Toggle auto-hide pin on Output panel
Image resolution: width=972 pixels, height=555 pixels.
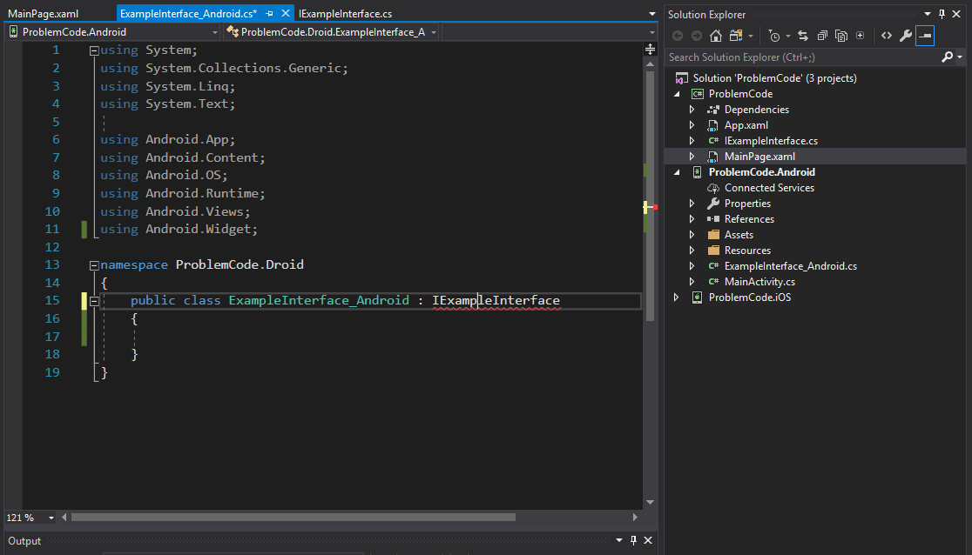(633, 540)
